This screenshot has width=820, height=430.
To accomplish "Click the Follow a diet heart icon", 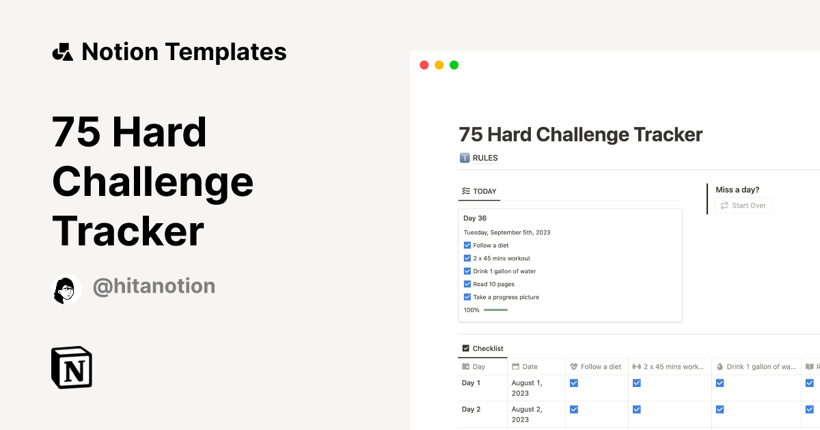I will pos(573,367).
